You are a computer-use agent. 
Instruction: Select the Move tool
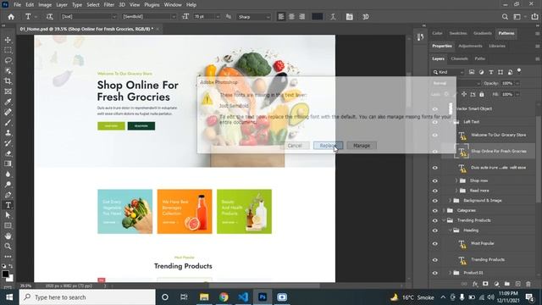click(x=8, y=40)
